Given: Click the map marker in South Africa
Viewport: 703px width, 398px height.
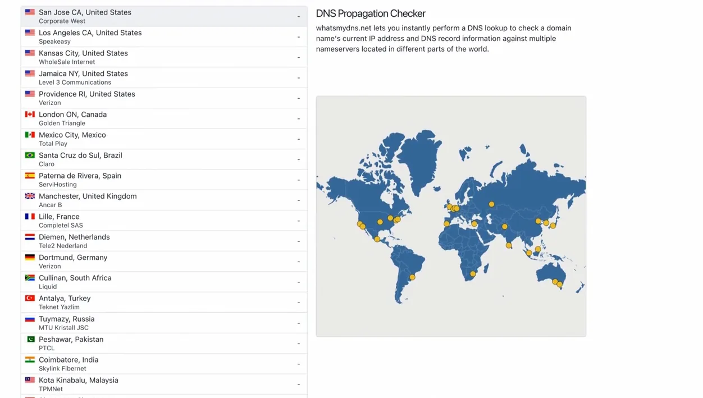Looking at the screenshot, I should coord(473,274).
